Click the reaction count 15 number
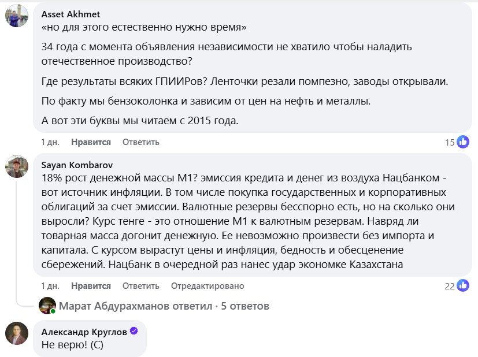The height and width of the screenshot is (357, 478). coord(450,143)
